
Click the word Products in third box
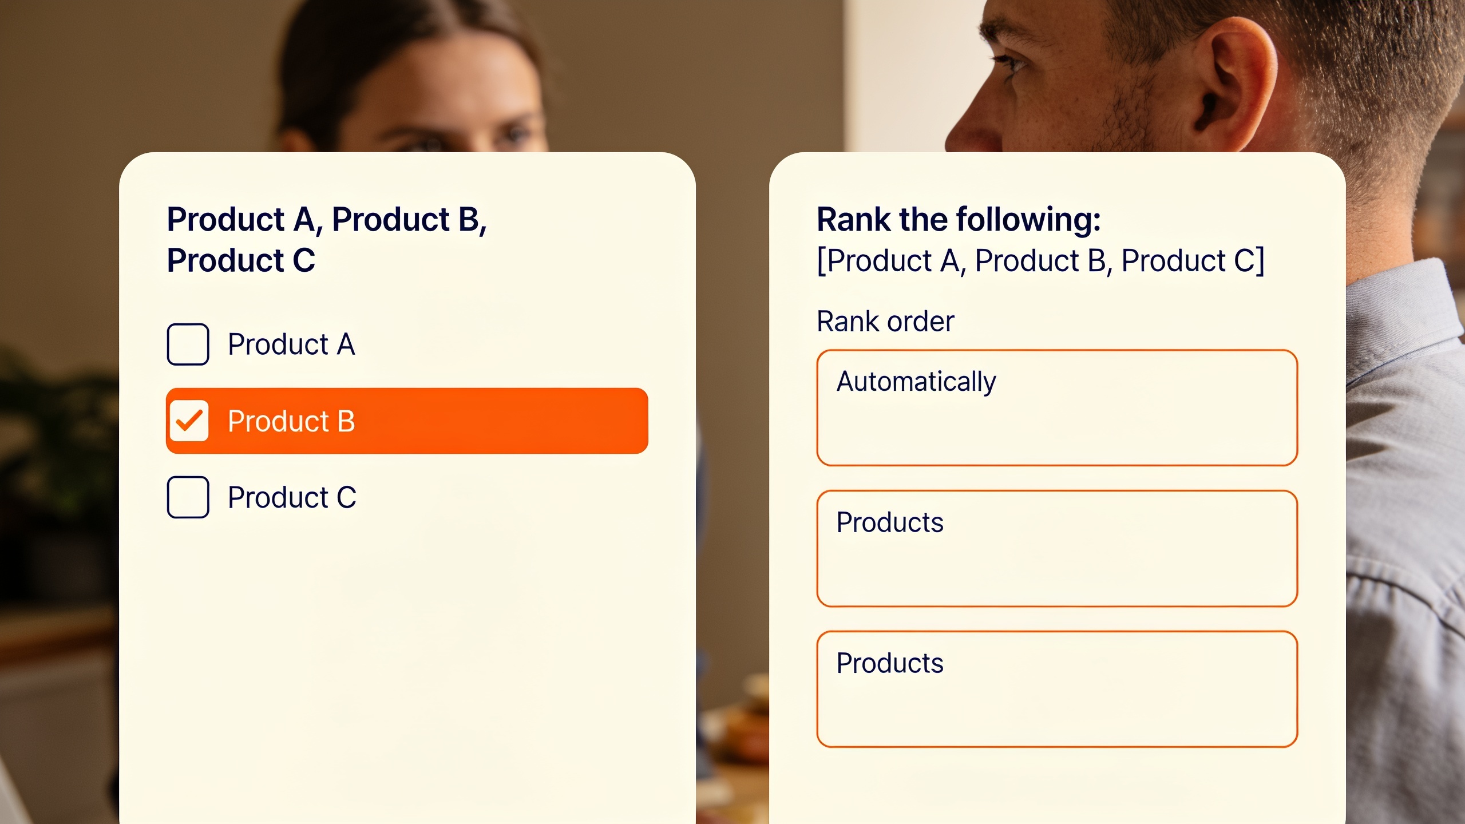click(x=890, y=663)
